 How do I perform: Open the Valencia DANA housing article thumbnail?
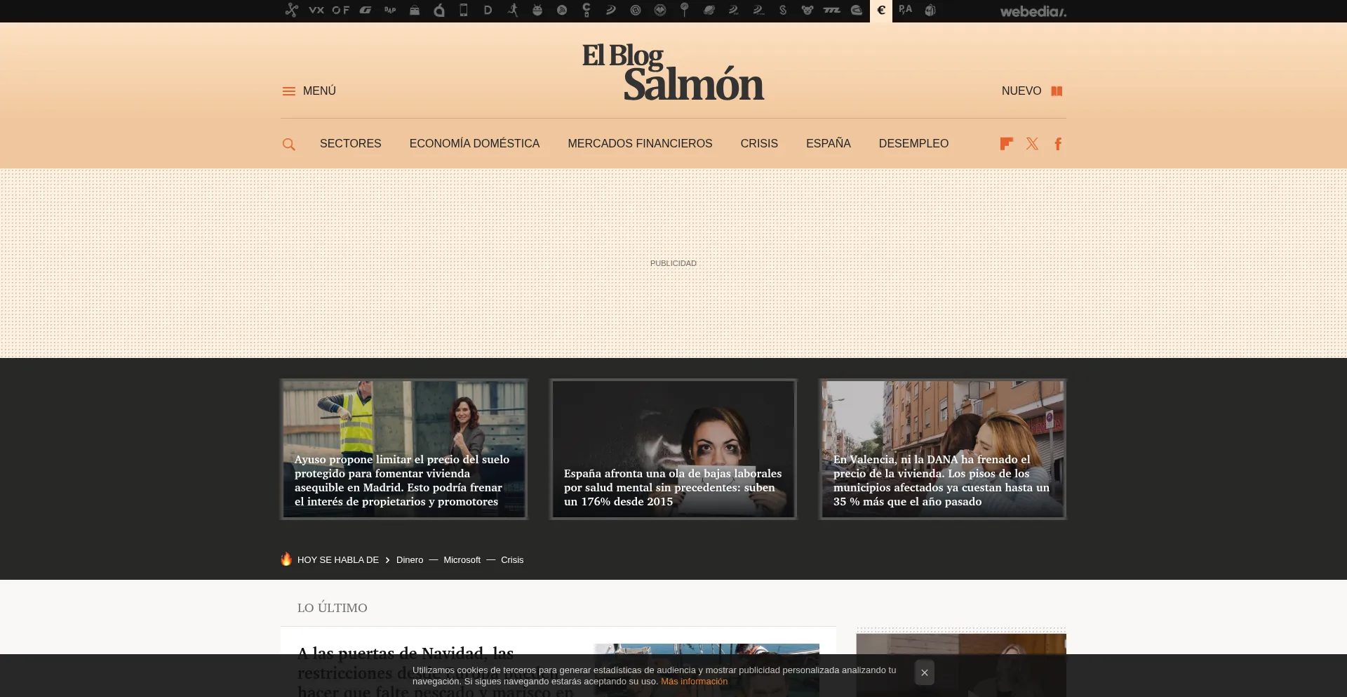point(942,449)
